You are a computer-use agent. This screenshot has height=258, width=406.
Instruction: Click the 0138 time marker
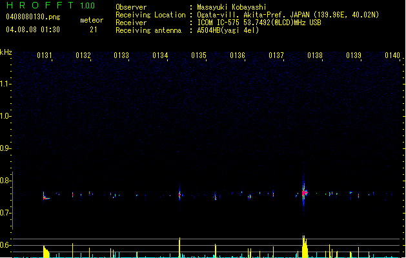[315, 55]
